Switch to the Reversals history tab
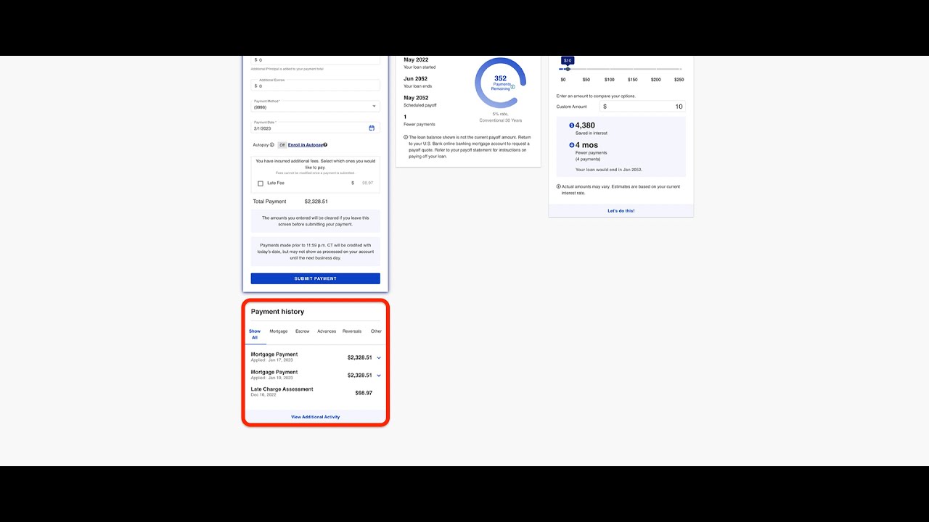Viewport: 929px width, 522px height. pos(352,331)
